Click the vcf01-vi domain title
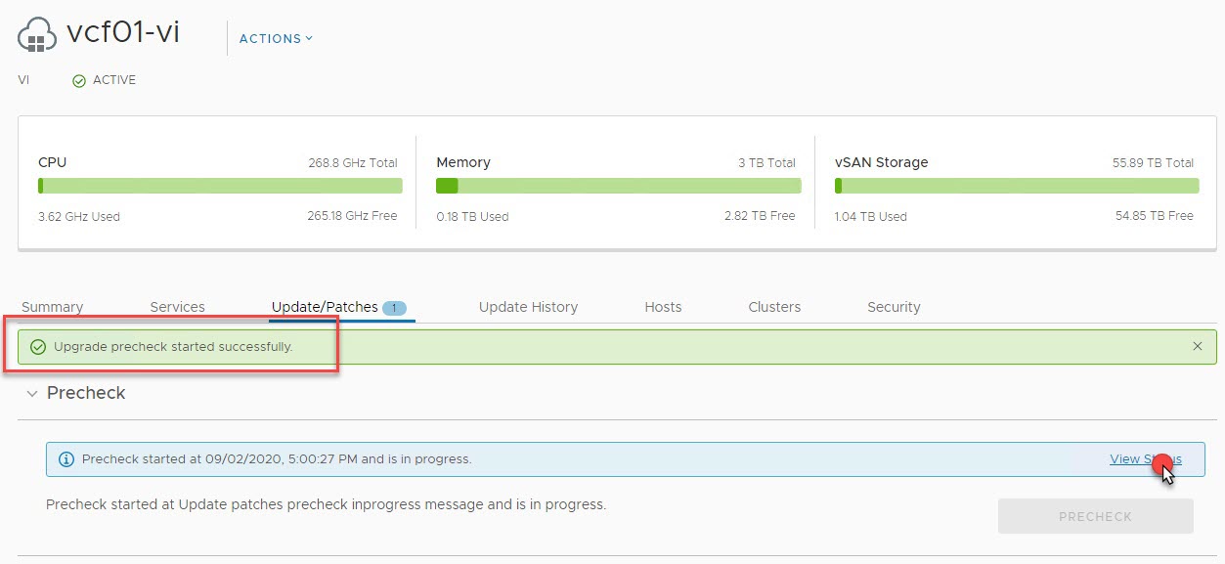 [x=123, y=33]
